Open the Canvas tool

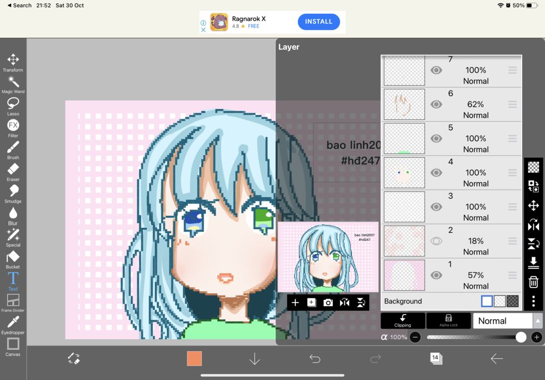point(13,347)
